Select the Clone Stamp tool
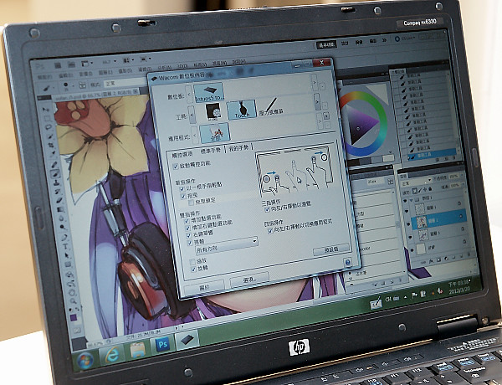This screenshot has height=385, width=502. click(x=56, y=183)
